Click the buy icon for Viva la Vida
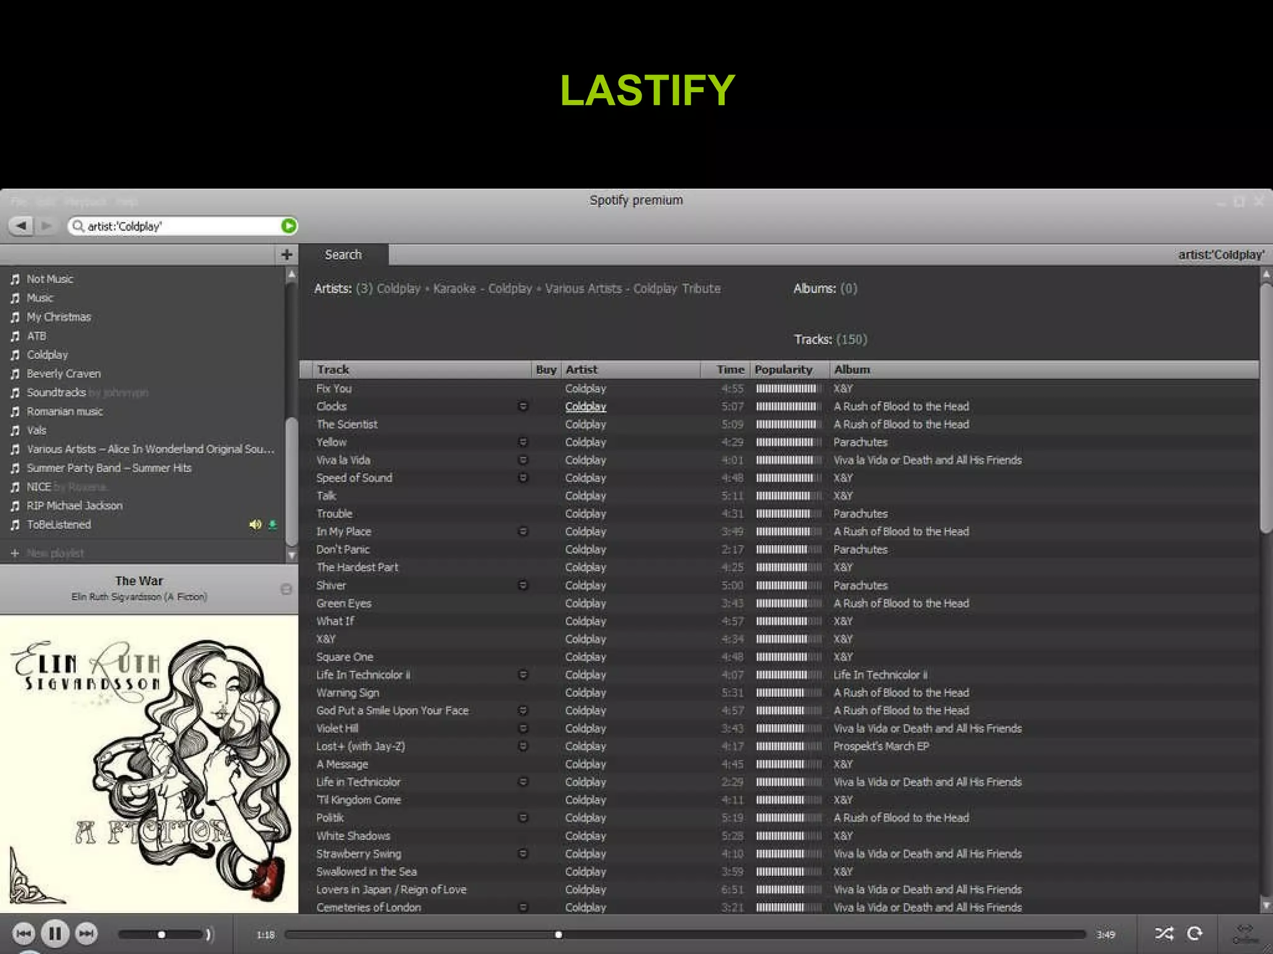Image resolution: width=1273 pixels, height=954 pixels. tap(523, 460)
